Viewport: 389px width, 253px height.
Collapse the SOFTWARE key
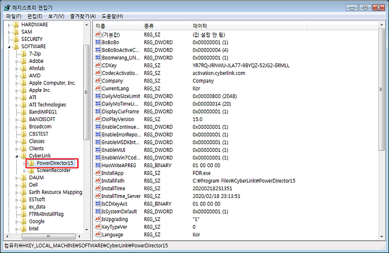pos(9,46)
